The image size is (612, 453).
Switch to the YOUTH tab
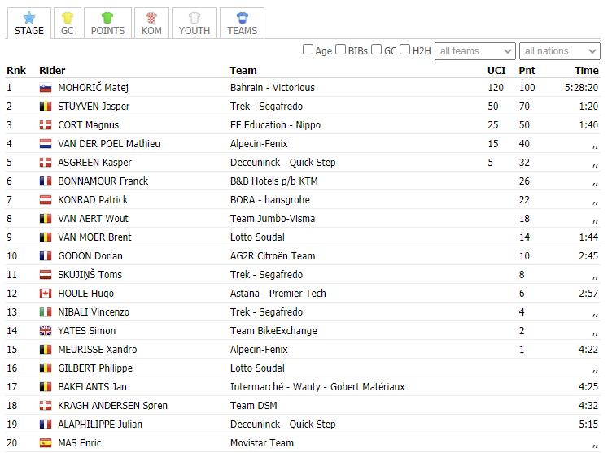195,23
